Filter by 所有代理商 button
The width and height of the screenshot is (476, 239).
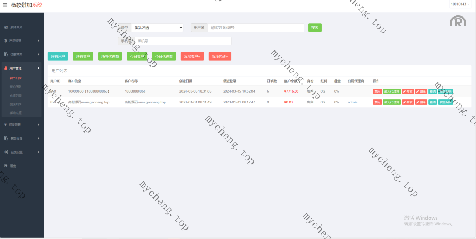click(110, 56)
